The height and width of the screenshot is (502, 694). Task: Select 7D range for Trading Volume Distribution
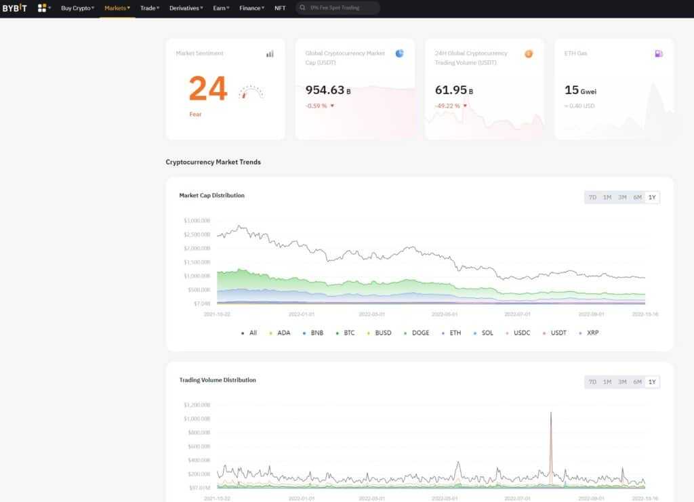(592, 381)
